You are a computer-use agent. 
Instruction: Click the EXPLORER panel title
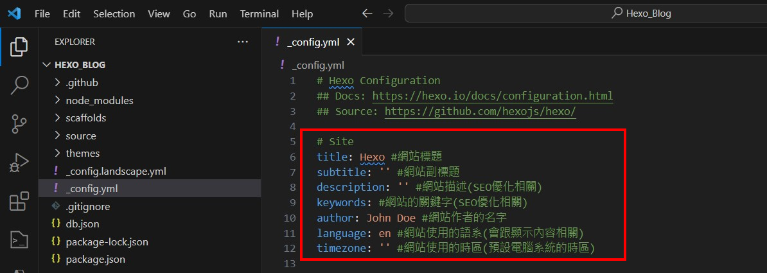[75, 42]
